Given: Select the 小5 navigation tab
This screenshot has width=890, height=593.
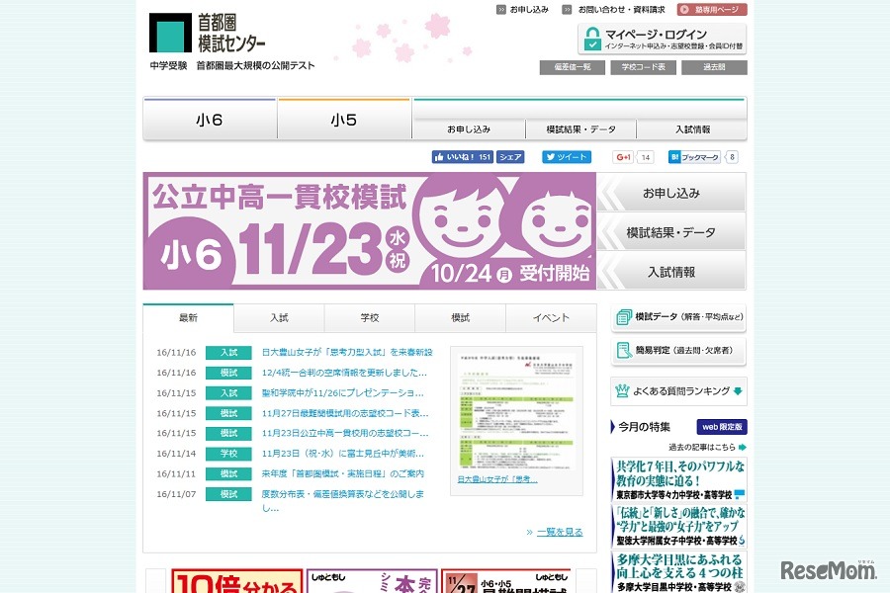Looking at the screenshot, I should (x=344, y=120).
